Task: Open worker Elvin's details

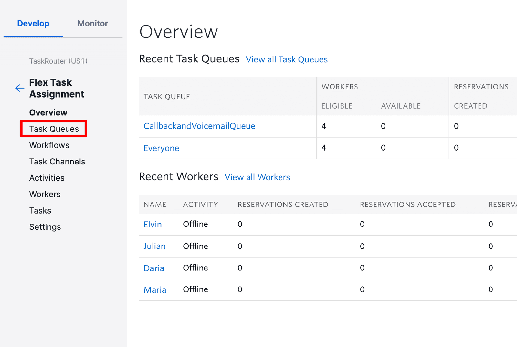Action: [x=153, y=224]
